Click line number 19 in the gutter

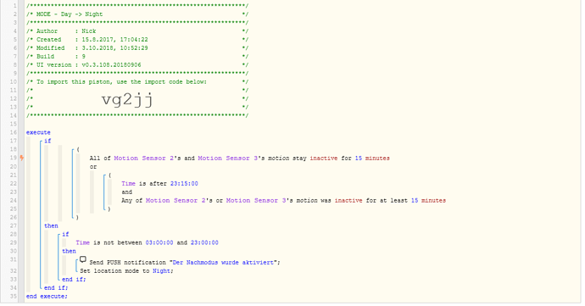pyautogui.click(x=14, y=158)
